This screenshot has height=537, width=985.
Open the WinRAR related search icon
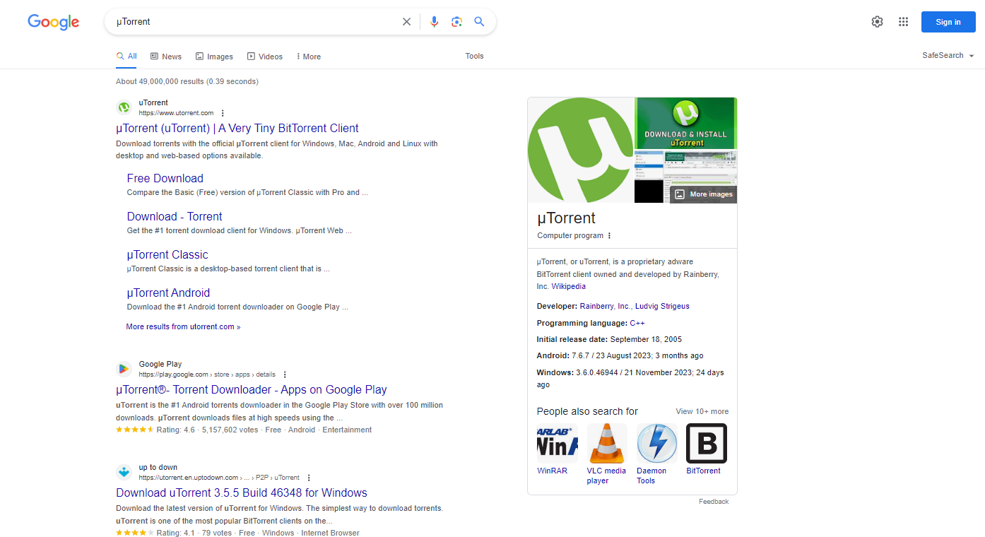558,444
